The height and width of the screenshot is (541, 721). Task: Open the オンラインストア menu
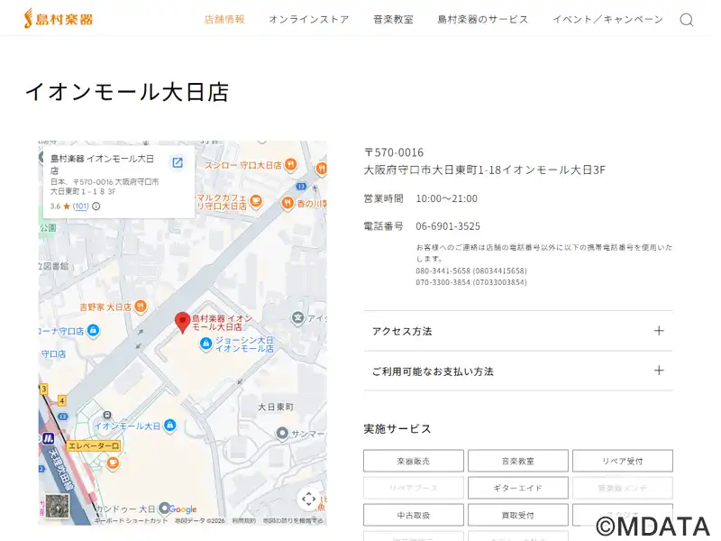point(308,19)
